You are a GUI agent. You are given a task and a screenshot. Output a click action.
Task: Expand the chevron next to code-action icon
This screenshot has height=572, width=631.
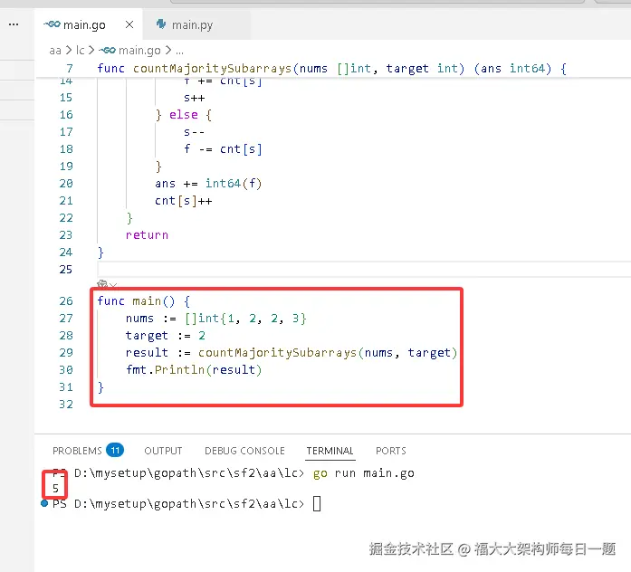[x=113, y=285]
